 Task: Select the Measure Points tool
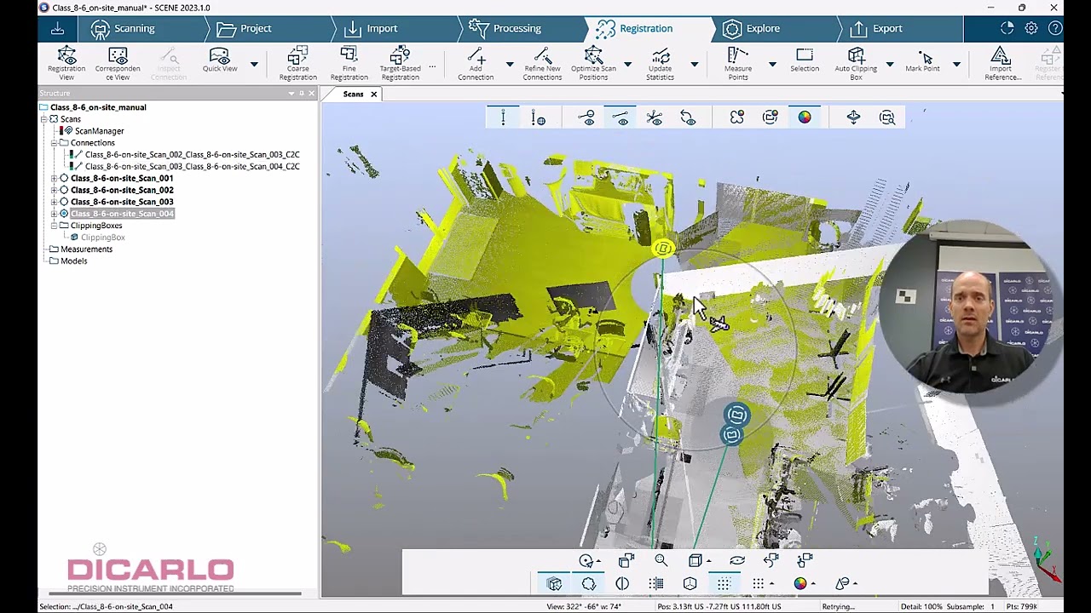click(738, 64)
